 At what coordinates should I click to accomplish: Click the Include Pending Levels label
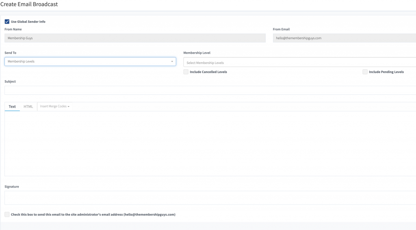pos(386,72)
